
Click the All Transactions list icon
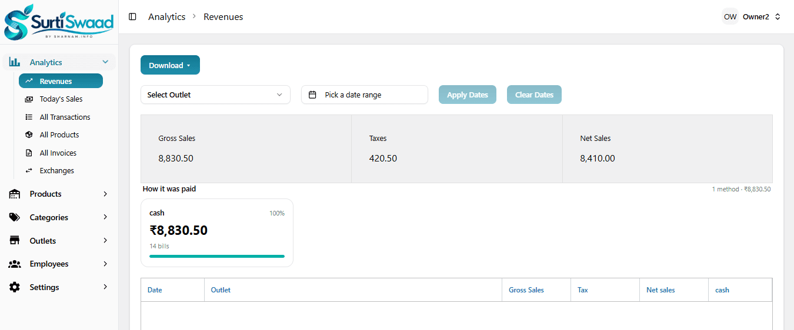[29, 117]
